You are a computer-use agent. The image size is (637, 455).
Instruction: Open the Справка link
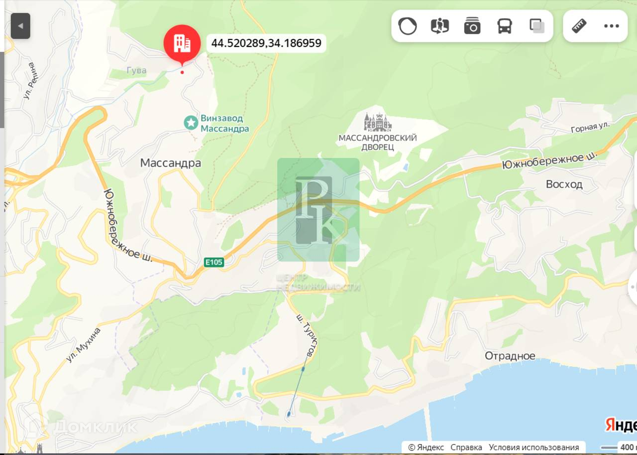(466, 447)
